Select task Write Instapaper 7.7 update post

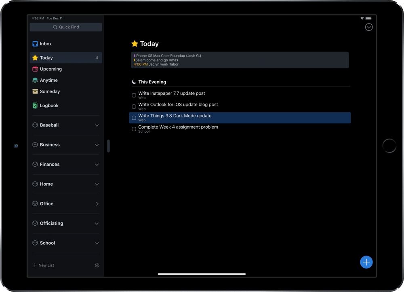point(240,95)
